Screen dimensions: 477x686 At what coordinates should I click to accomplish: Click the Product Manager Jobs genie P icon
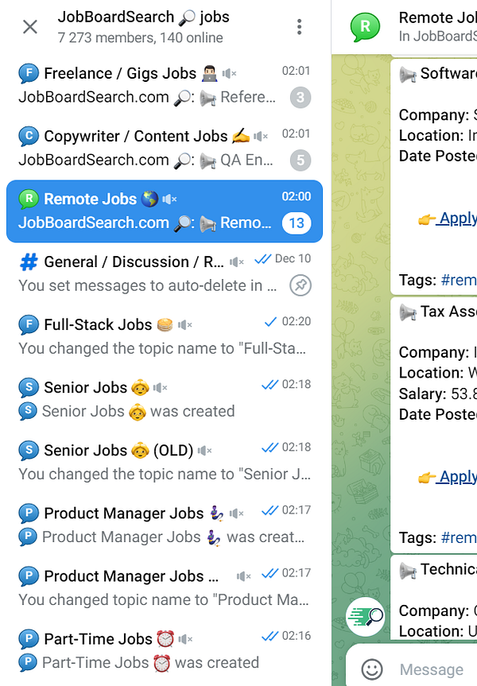29,514
